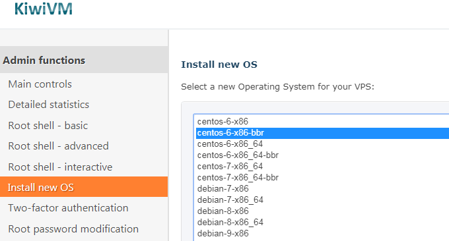
Task: Click the Install new OS heading
Action: 219,65
